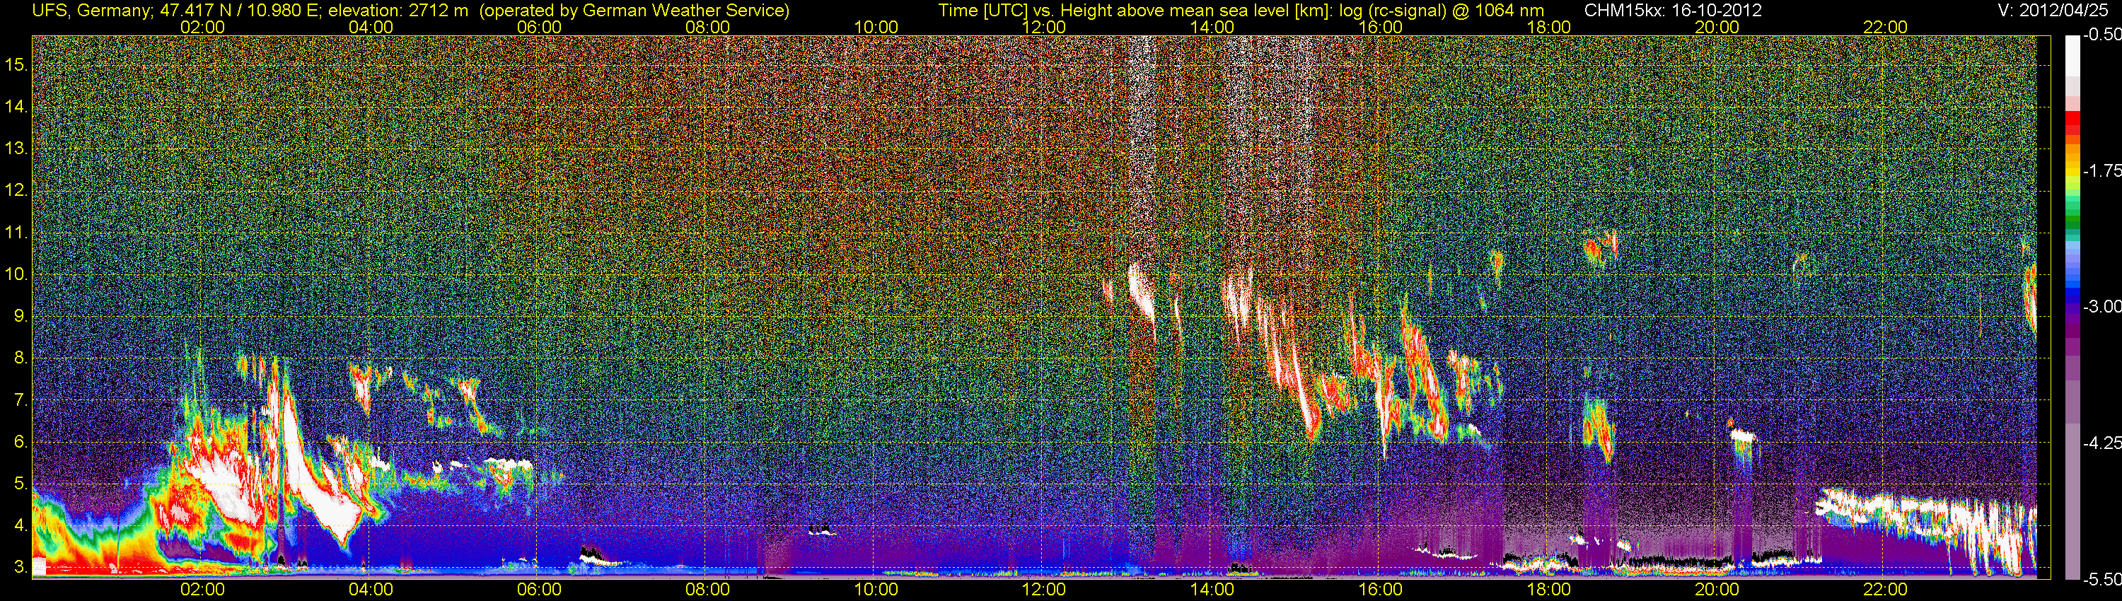The width and height of the screenshot is (2122, 601).
Task: Select the 08:00 label on the top time axis
Action: 707,27
